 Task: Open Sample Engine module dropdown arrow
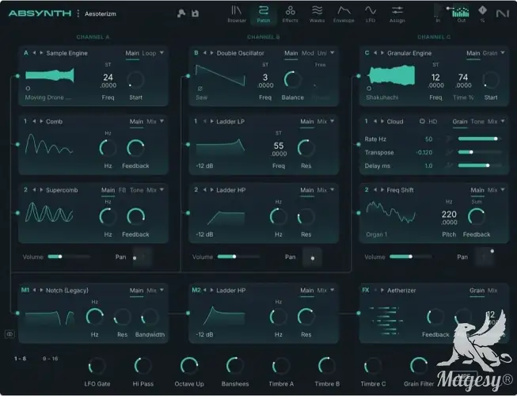click(162, 53)
